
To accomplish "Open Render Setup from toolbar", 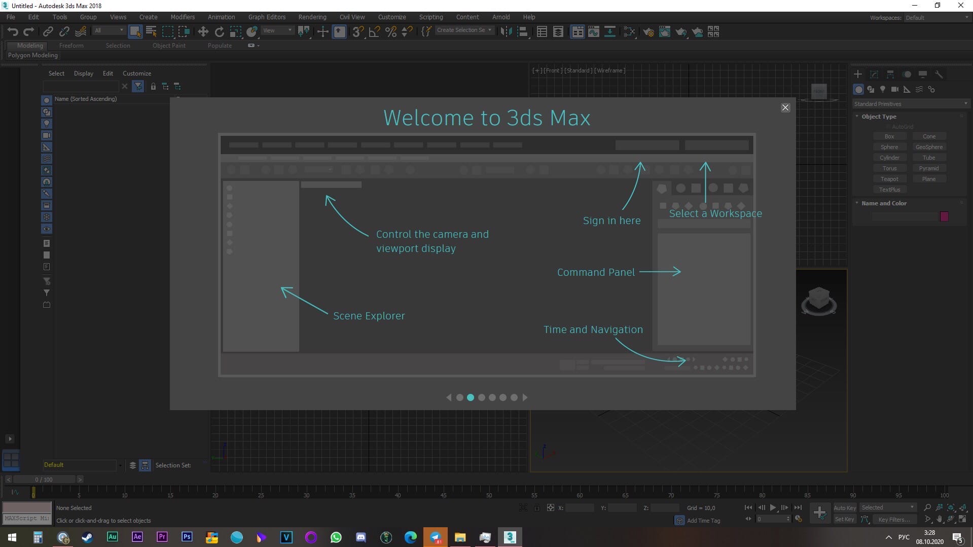I will (x=648, y=31).
